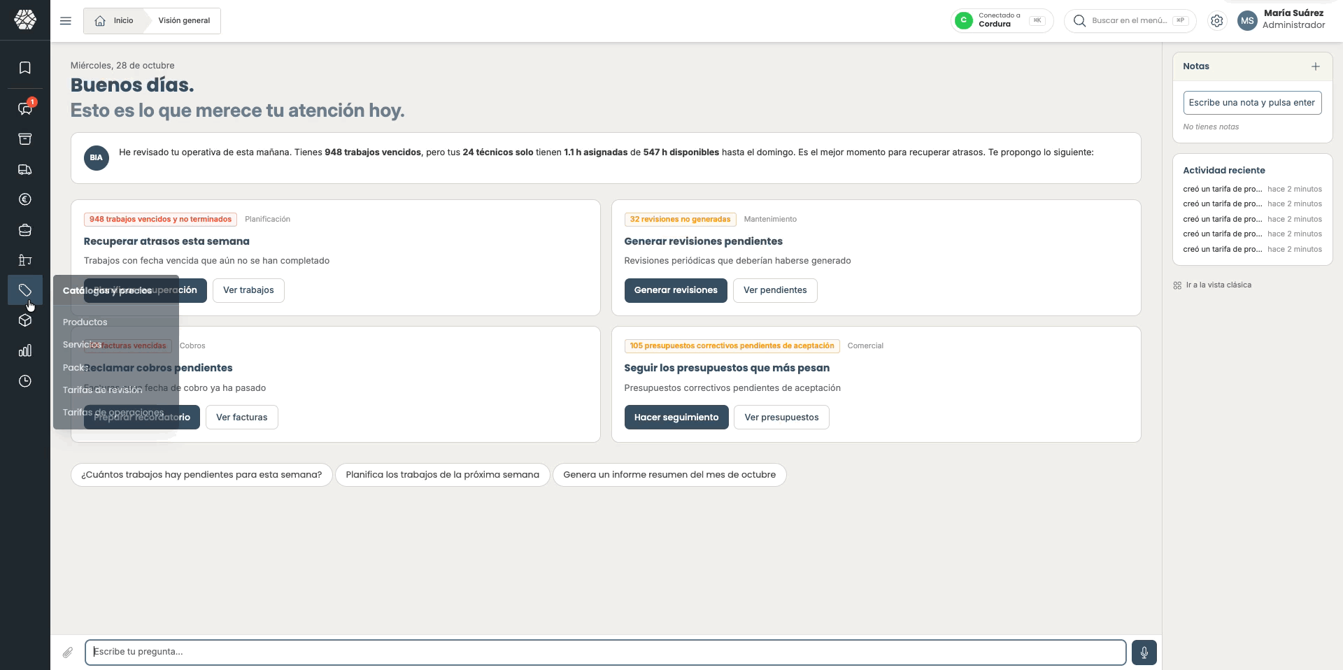Focus the 'Escribe tu pregunta' input box
1343x670 pixels.
[x=606, y=653]
